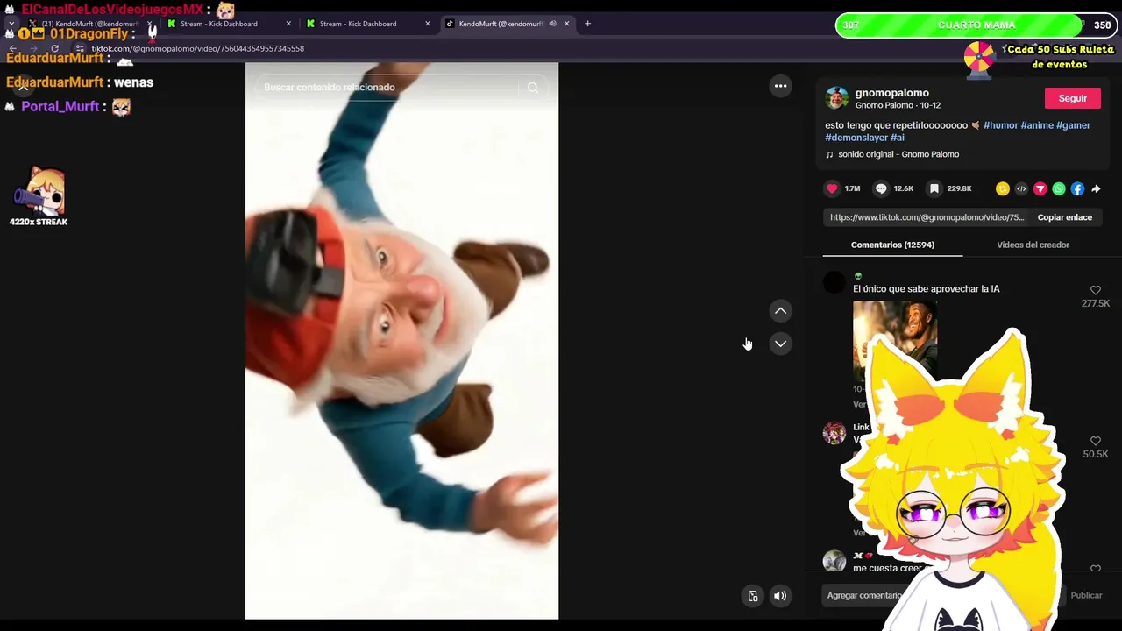This screenshot has width=1122, height=631.
Task: Open the floating mini player icon
Action: tap(753, 596)
